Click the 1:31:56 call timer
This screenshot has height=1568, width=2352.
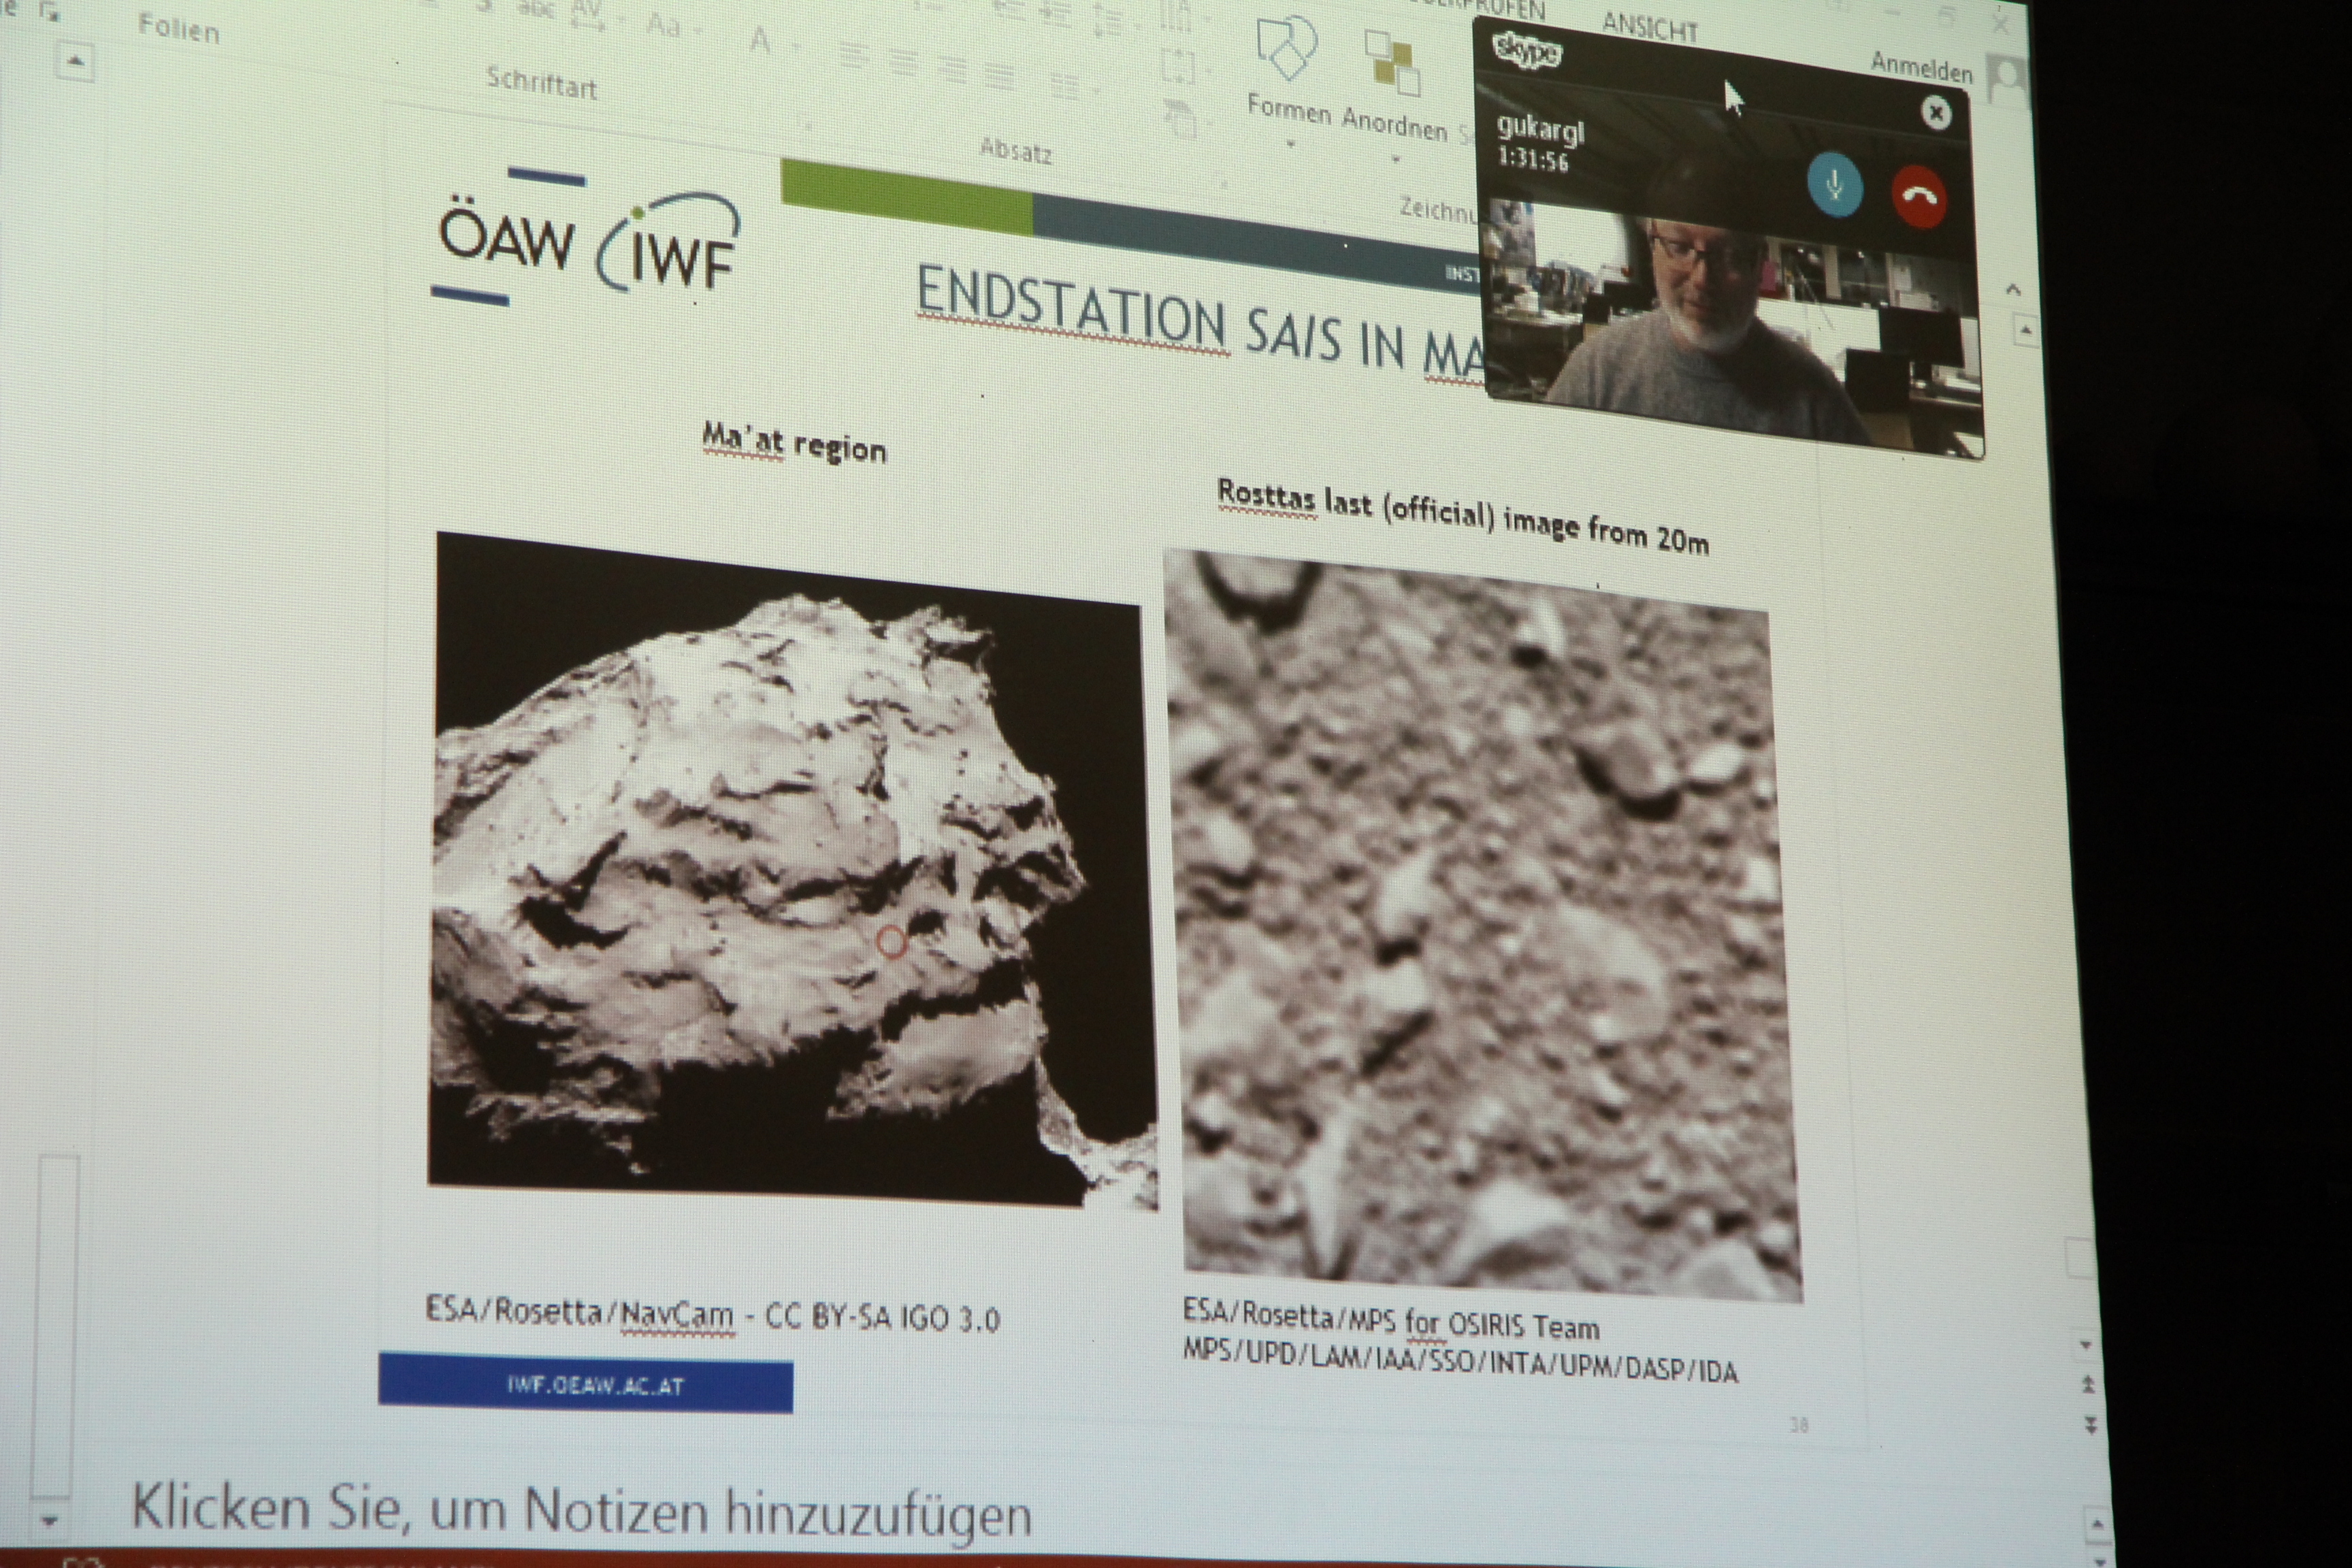[x=1533, y=158]
